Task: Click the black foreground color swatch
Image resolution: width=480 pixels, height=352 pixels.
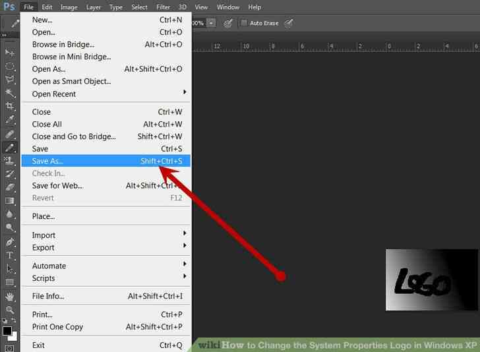Action: click(7, 330)
